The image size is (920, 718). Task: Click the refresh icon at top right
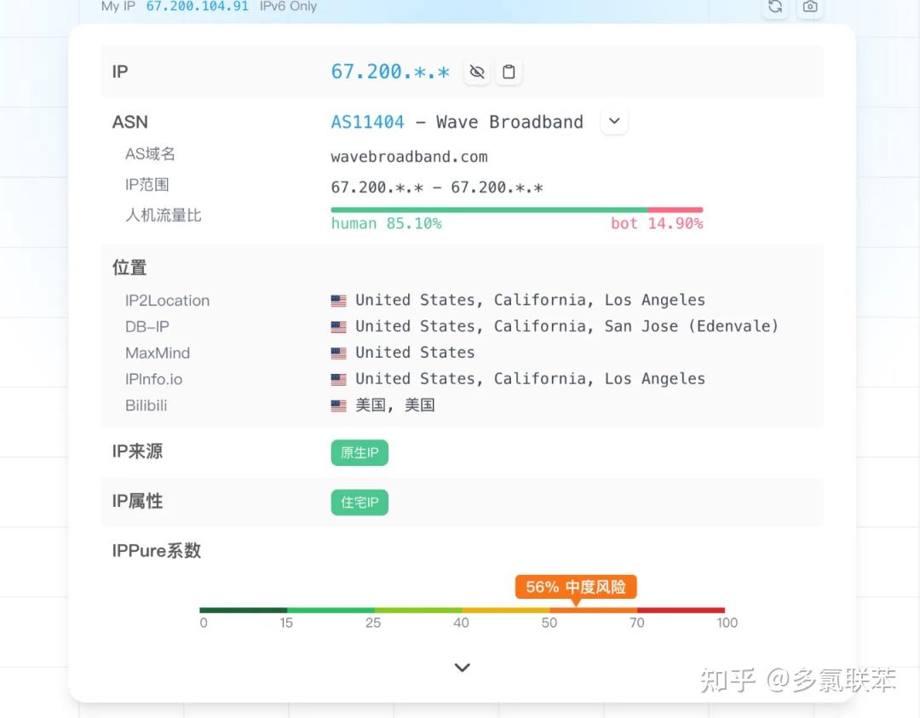(x=775, y=7)
